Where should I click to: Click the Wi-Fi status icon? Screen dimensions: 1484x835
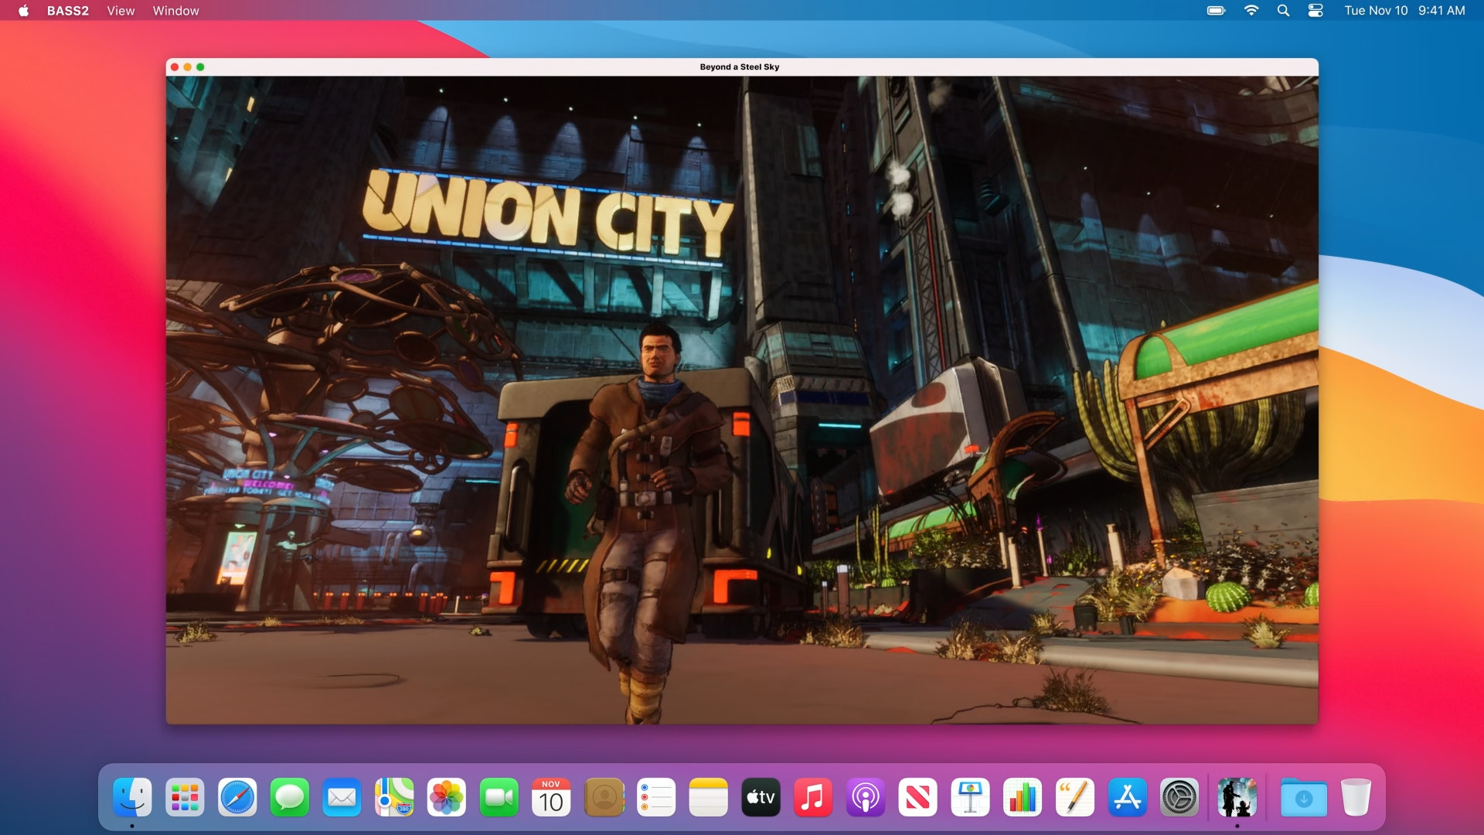click(x=1252, y=11)
